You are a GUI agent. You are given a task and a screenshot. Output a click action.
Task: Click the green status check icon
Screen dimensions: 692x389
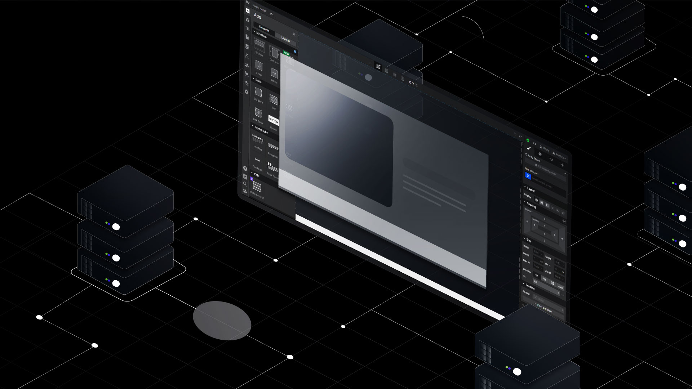(x=528, y=140)
